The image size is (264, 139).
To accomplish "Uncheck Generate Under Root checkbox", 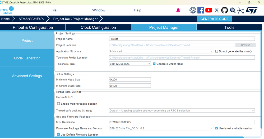I will point(154,64).
